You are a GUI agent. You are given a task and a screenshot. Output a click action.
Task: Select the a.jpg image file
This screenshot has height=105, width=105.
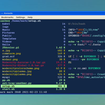click(34, 51)
